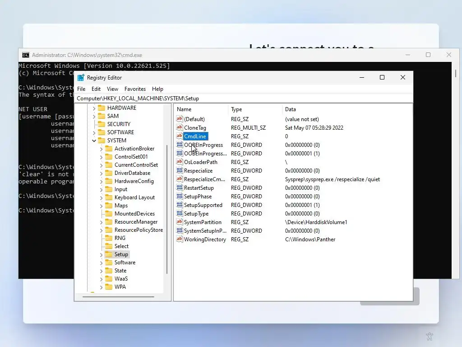Click the string icon beside CmdLine
The height and width of the screenshot is (347, 462).
pos(180,136)
